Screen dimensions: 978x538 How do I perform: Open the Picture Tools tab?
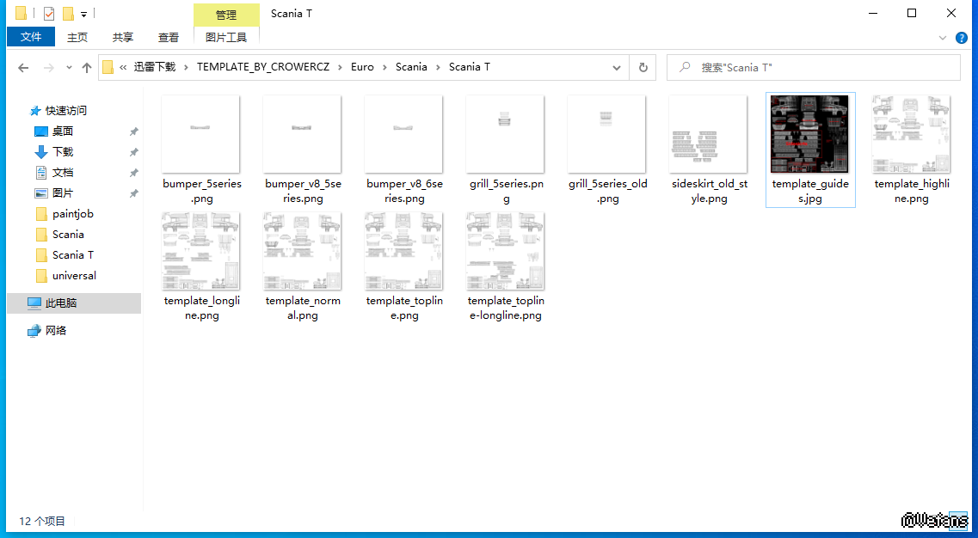(226, 37)
